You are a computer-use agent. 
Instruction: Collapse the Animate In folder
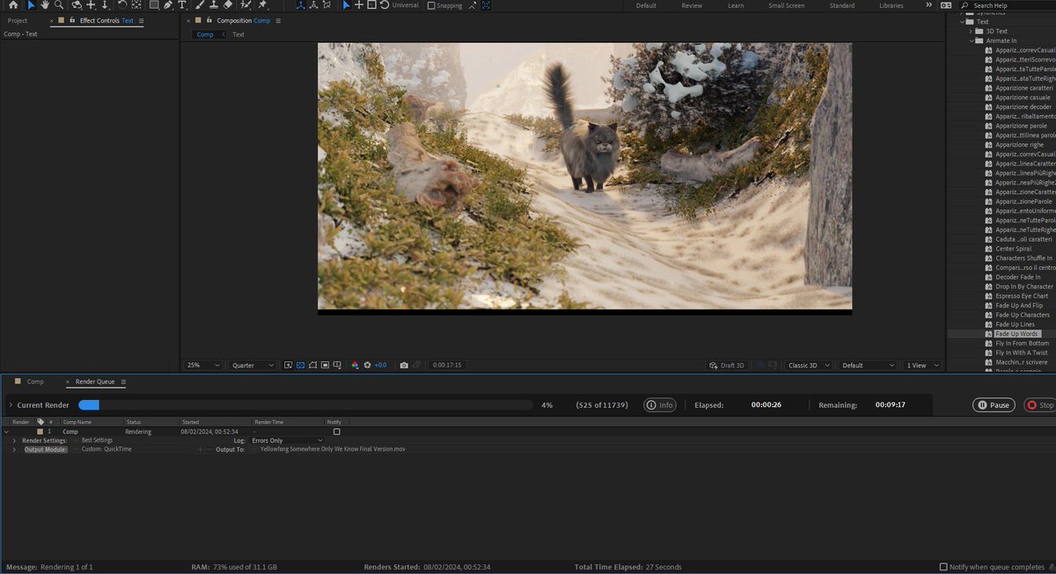point(971,40)
